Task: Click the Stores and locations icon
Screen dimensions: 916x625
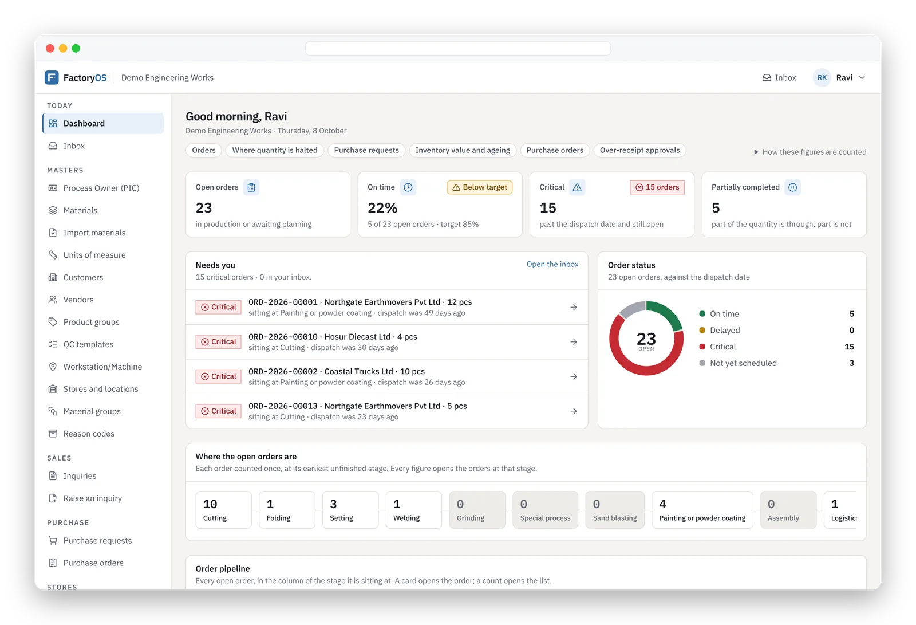Action: click(53, 389)
